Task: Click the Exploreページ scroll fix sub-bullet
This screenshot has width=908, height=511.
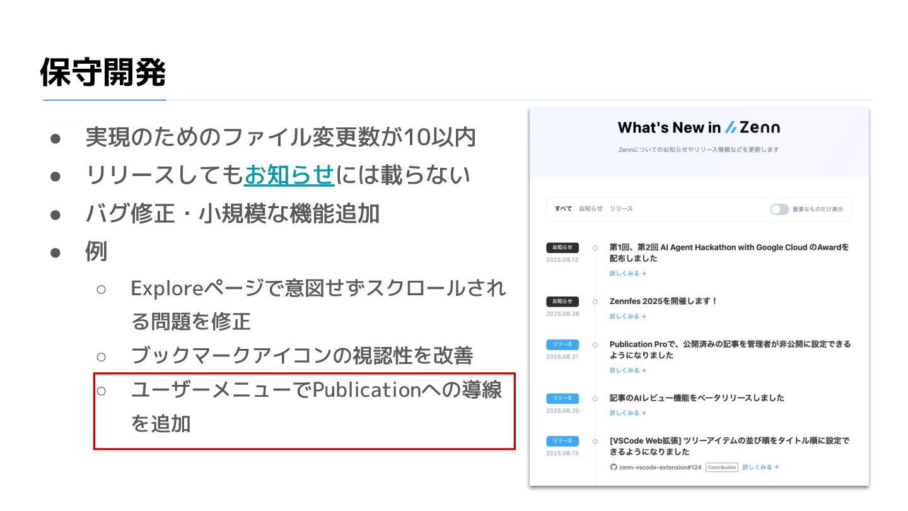Action: pyautogui.click(x=318, y=305)
